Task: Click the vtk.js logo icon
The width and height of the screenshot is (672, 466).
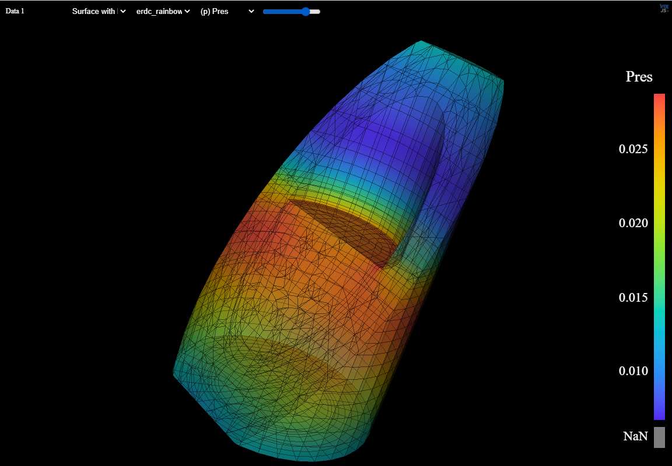Action: click(664, 8)
